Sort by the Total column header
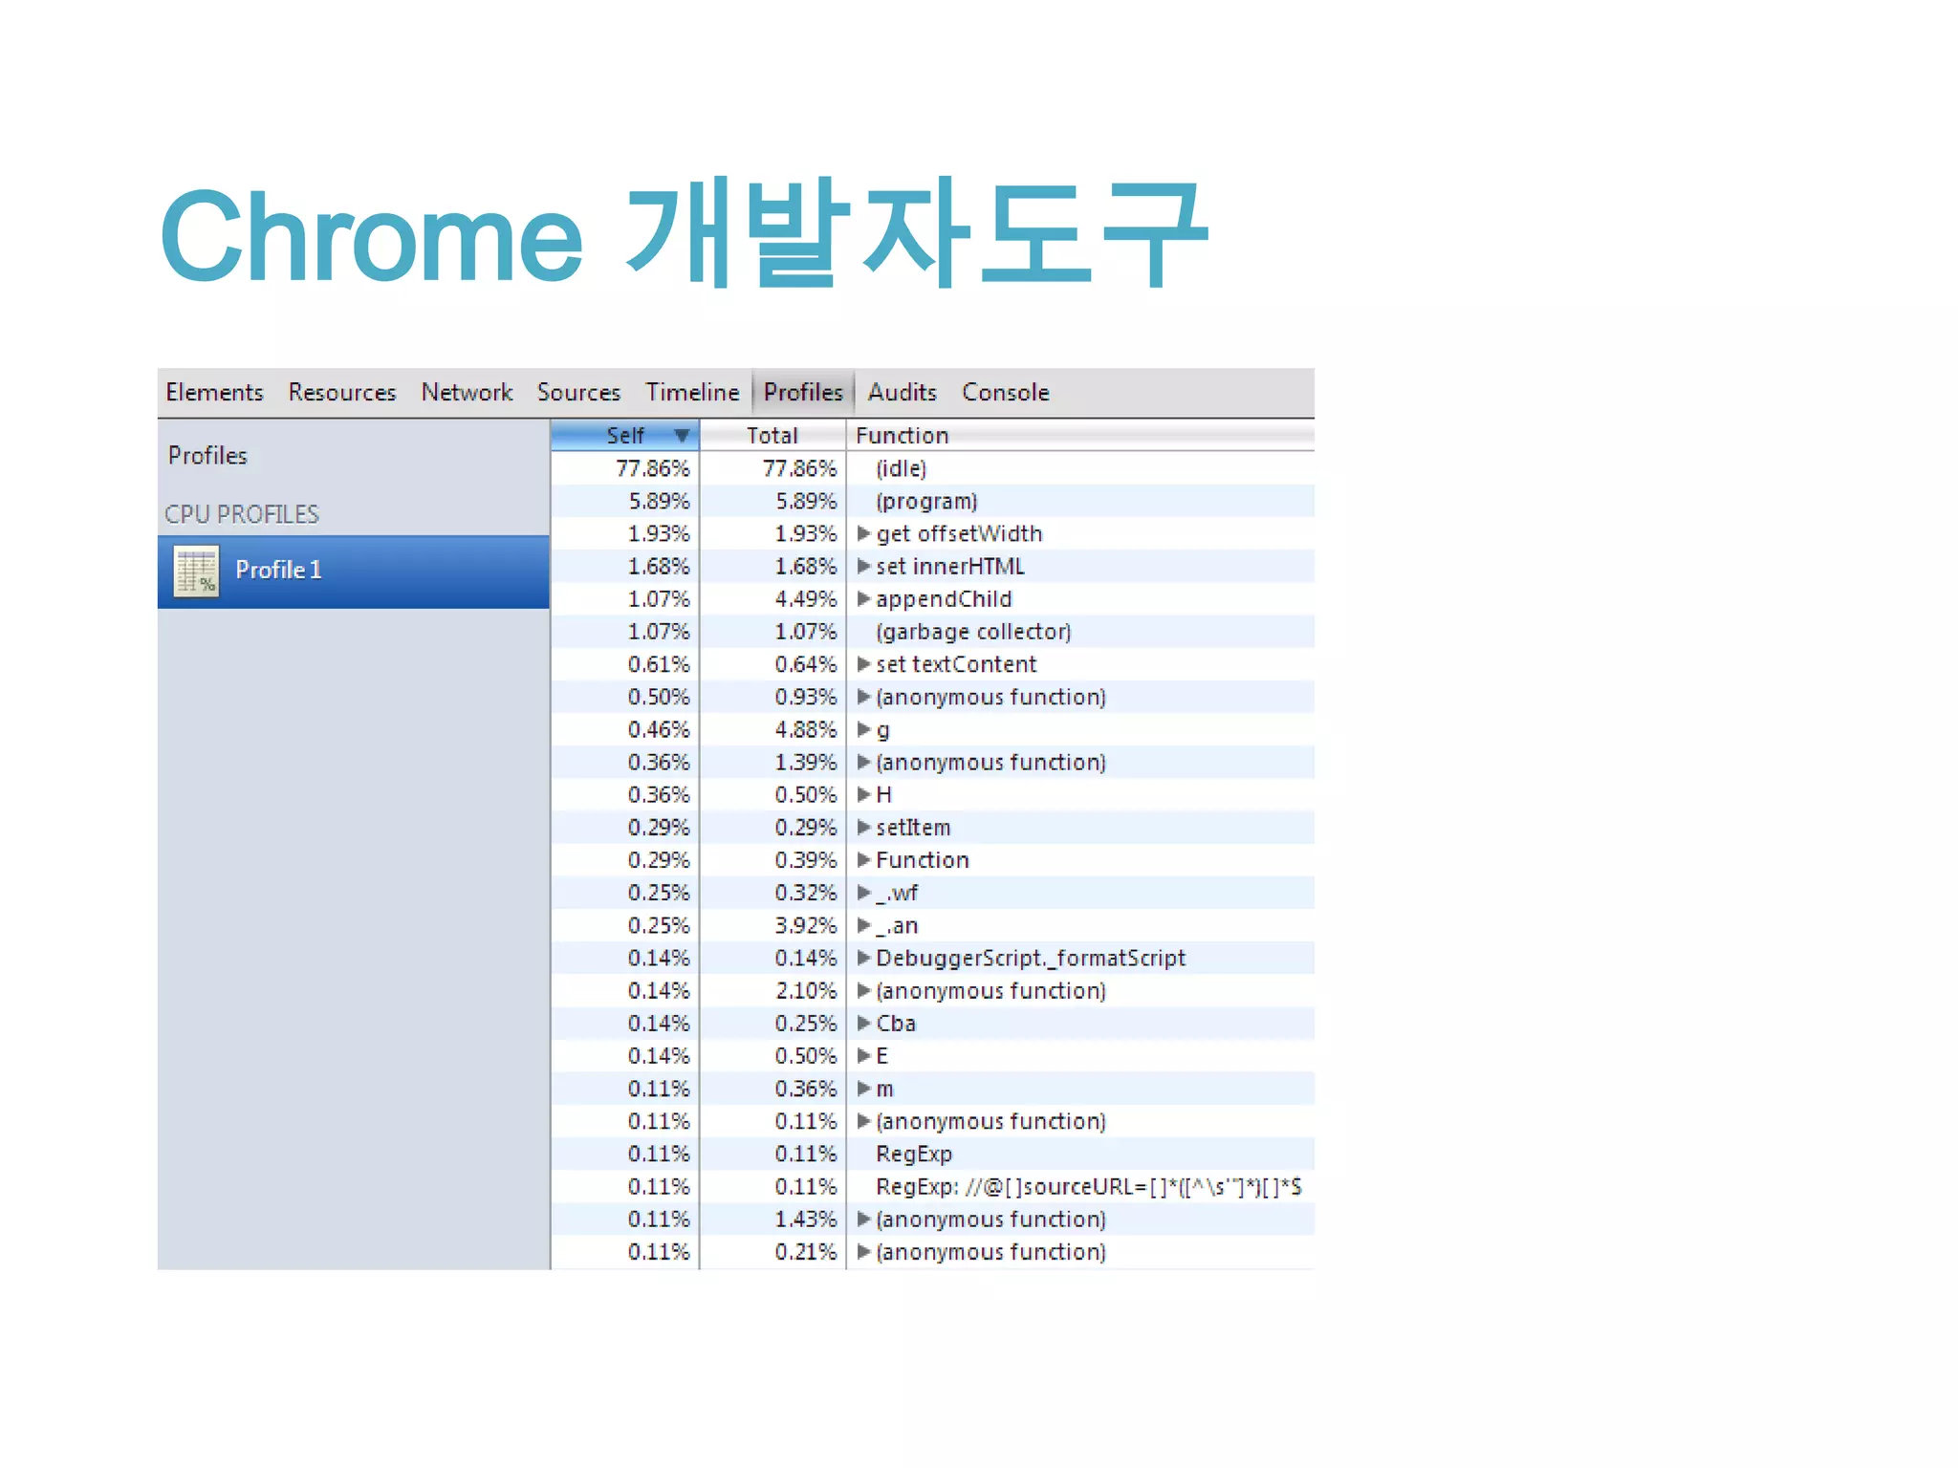 [772, 436]
